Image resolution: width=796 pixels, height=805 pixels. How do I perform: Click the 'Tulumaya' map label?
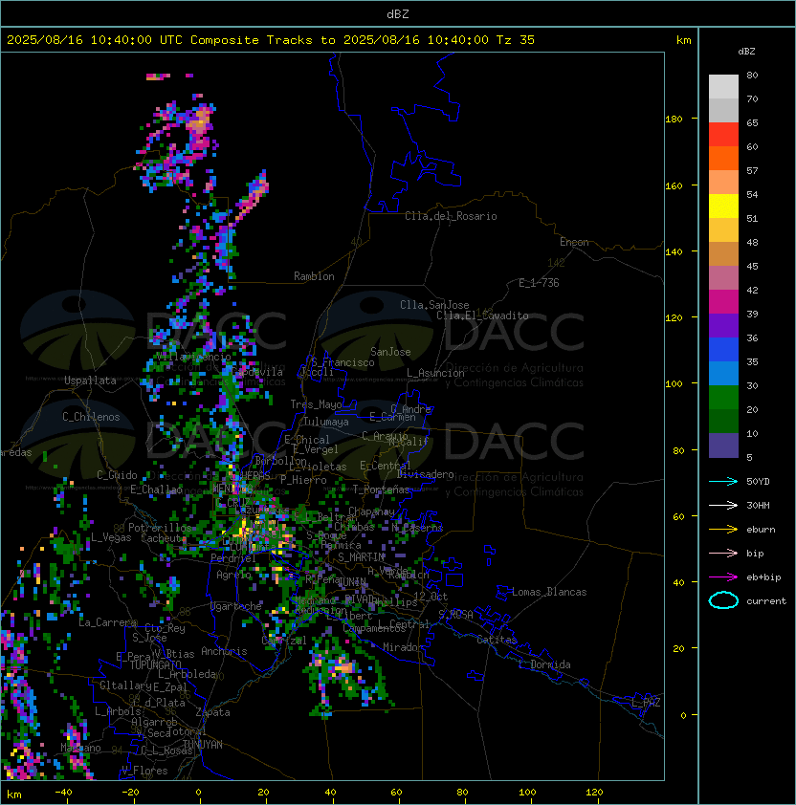point(326,422)
